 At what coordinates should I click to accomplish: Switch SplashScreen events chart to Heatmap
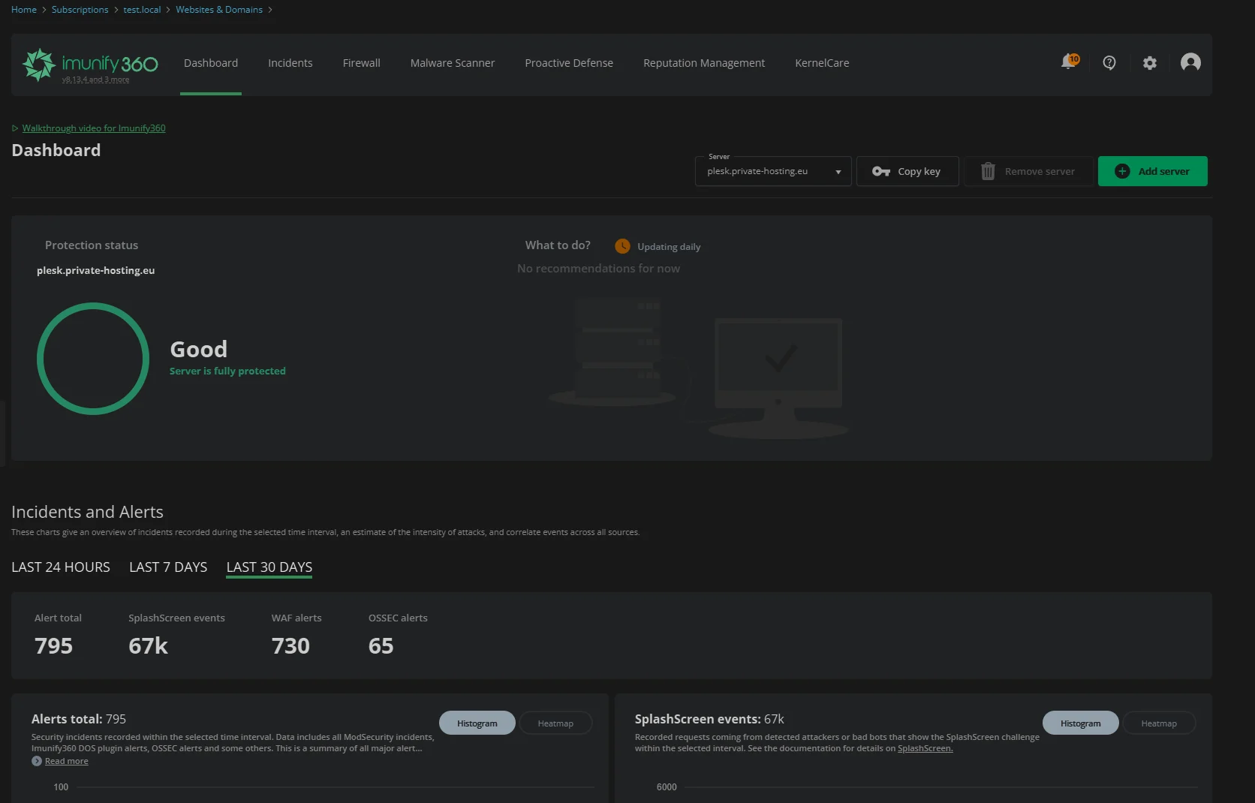1159,723
